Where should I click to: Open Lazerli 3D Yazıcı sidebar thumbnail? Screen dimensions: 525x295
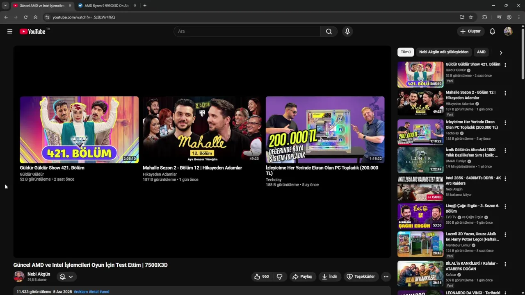pos(420,245)
